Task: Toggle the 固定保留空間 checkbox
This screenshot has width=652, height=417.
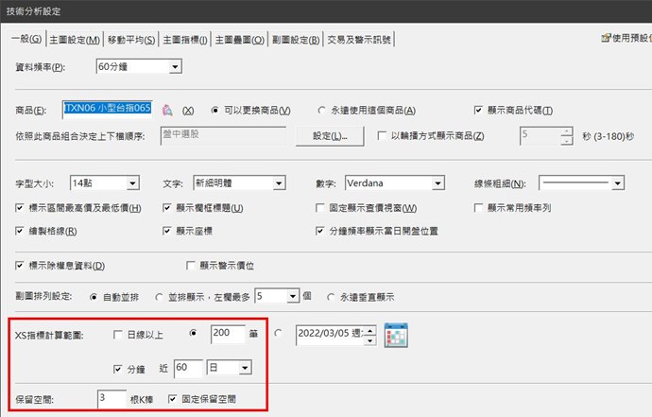Action: coord(172,399)
